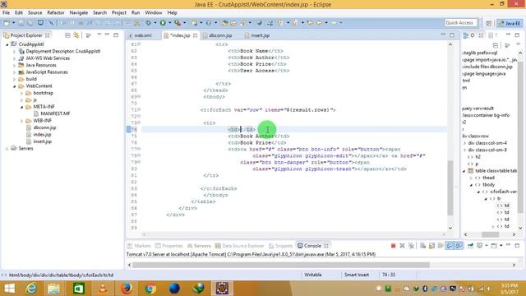Open the File menu
The width and height of the screenshot is (526, 296).
click(x=6, y=13)
